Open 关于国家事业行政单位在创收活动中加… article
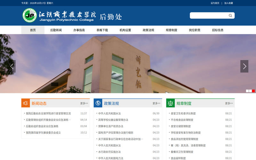 tap(121, 139)
